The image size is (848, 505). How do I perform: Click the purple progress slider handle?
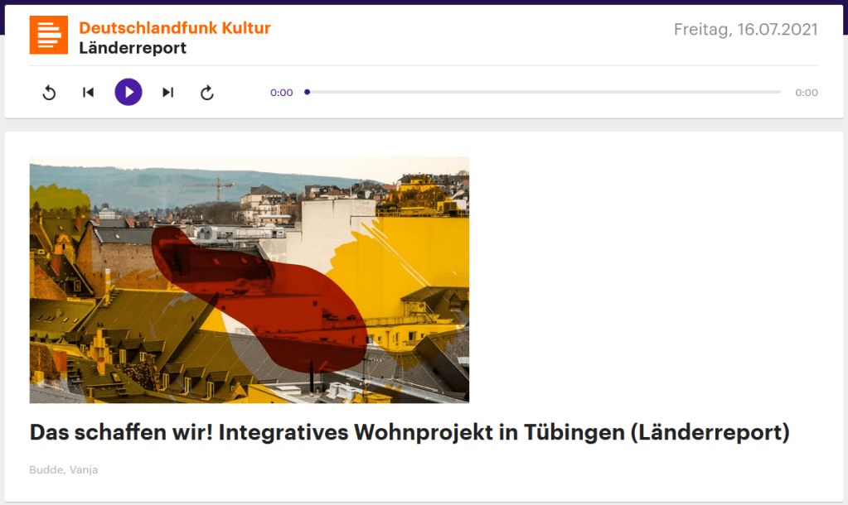click(308, 92)
